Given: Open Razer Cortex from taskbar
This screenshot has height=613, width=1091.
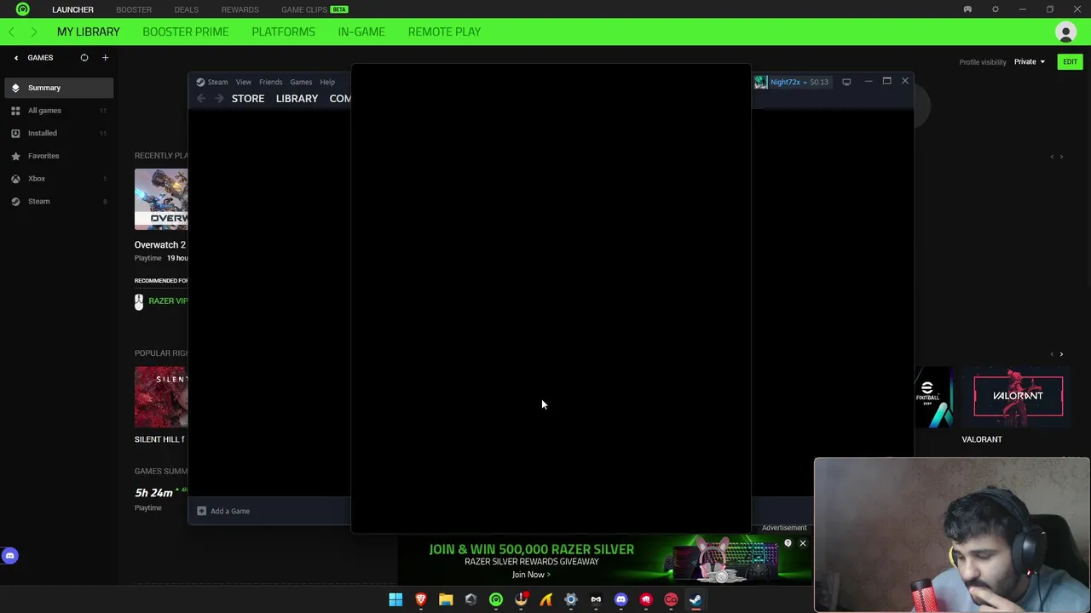Looking at the screenshot, I should pyautogui.click(x=496, y=599).
